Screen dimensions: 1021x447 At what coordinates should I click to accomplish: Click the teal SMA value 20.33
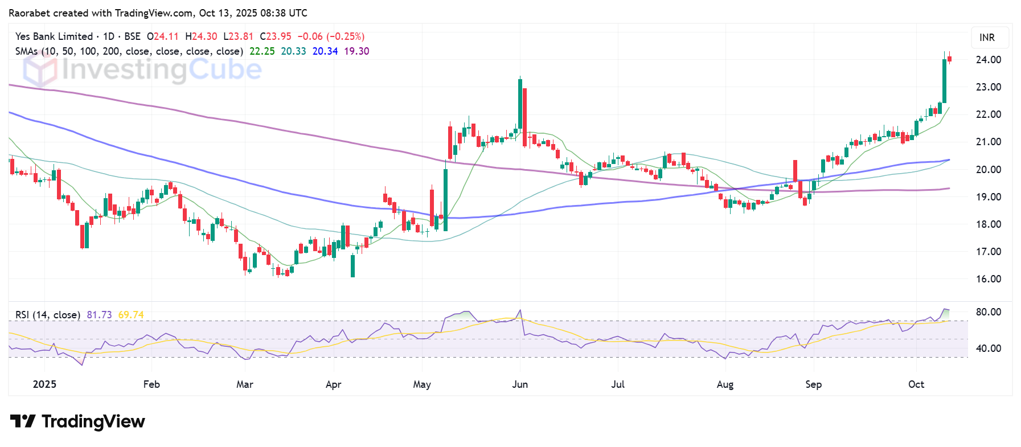click(x=293, y=51)
